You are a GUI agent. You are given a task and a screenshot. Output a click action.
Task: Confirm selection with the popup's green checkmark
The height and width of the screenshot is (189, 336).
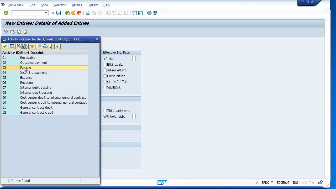[5, 46]
